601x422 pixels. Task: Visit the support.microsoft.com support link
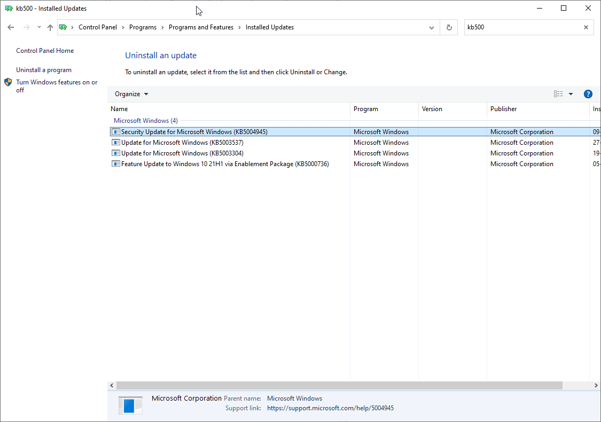[330, 408]
